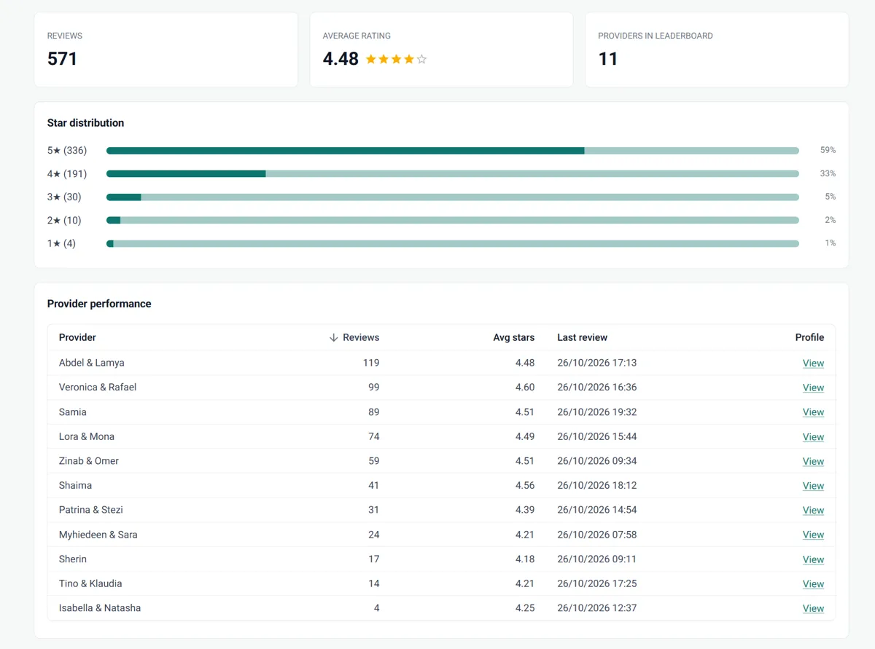Click the 5-star distribution bar

[x=453, y=151]
